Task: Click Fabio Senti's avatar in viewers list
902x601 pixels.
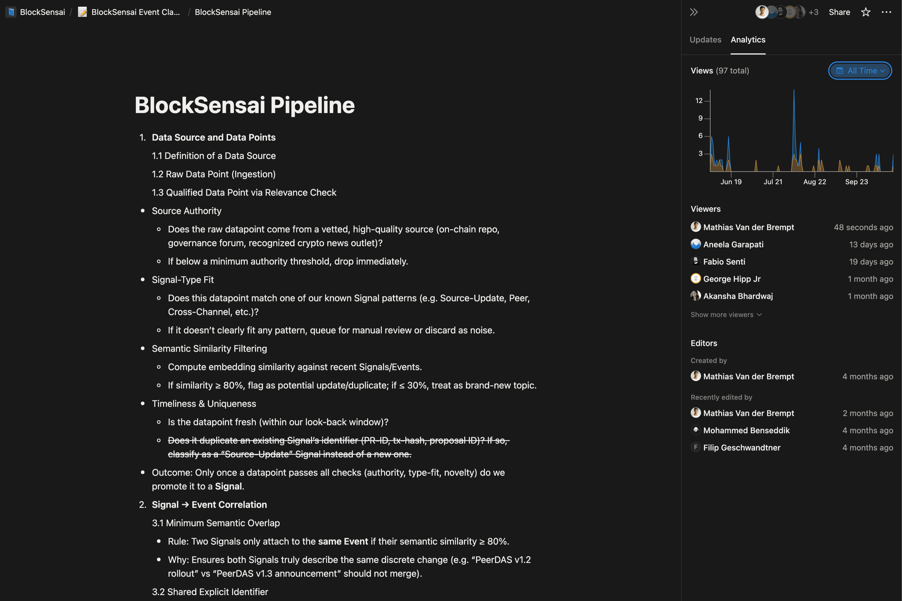Action: (695, 261)
